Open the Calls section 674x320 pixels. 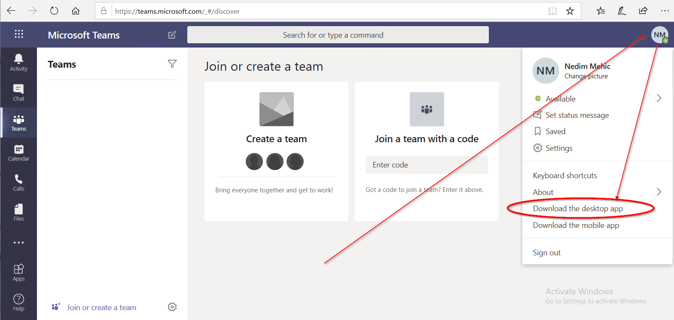[18, 182]
